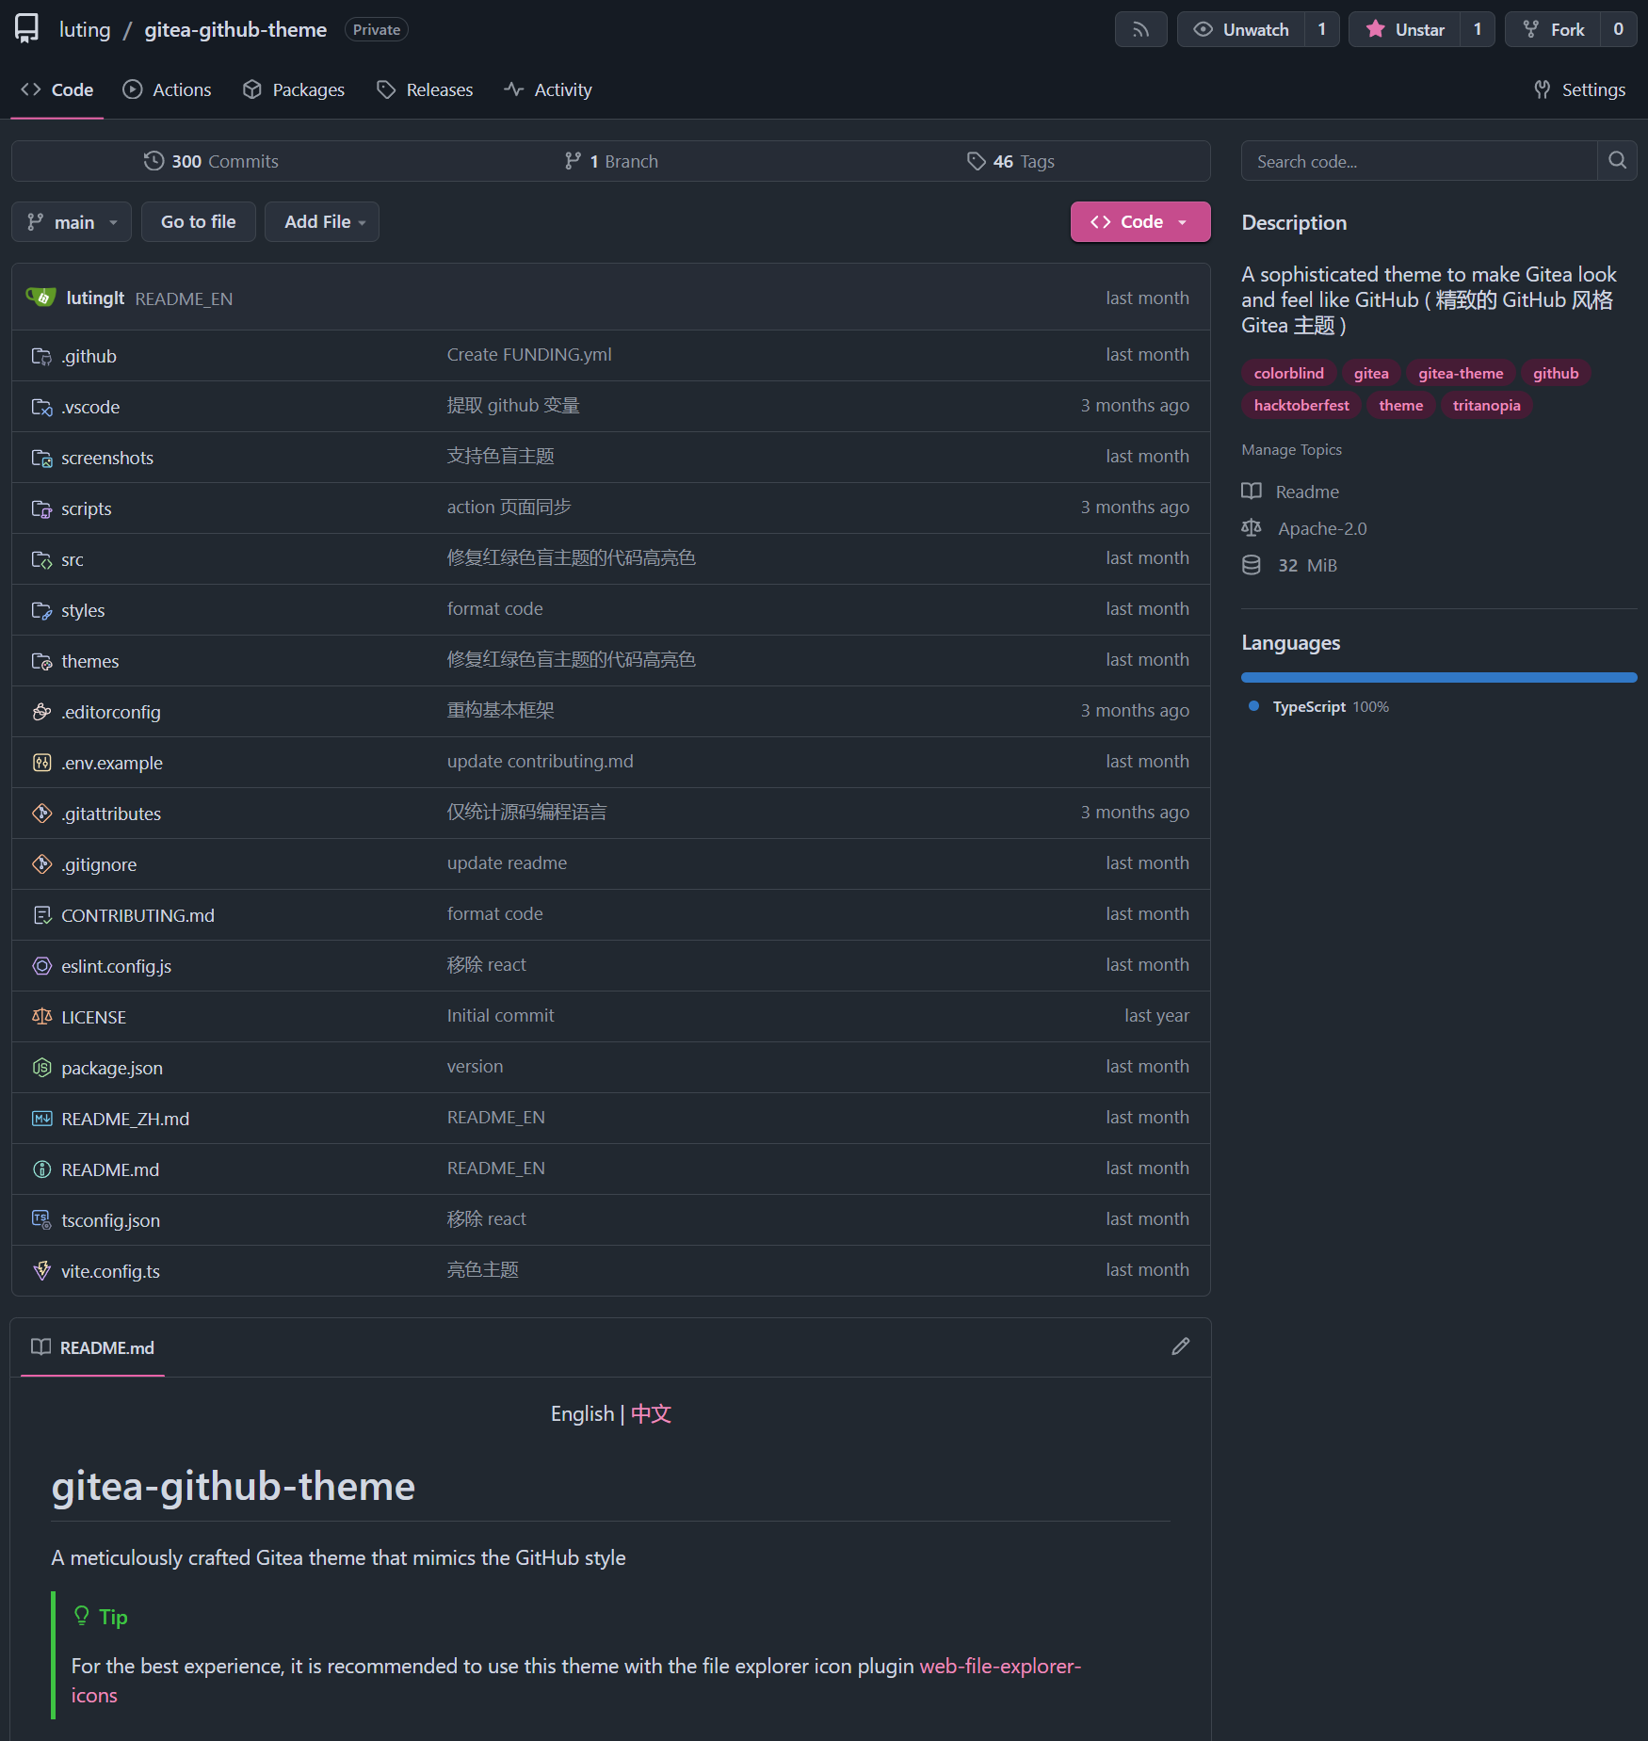This screenshot has width=1648, height=1741.
Task: Click the LICENSE scale icon in file list
Action: pos(41,1016)
